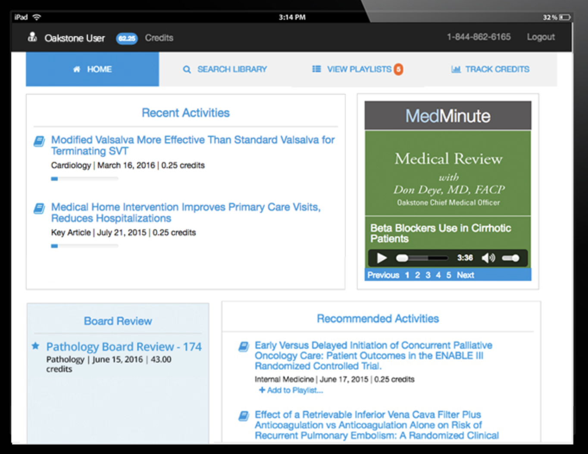Click the Credits label in top bar

(x=159, y=38)
